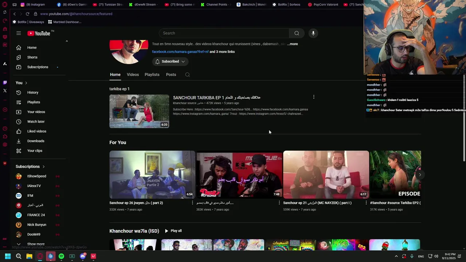Play the tarkiba ep 1 featured thumbnail

tap(139, 111)
